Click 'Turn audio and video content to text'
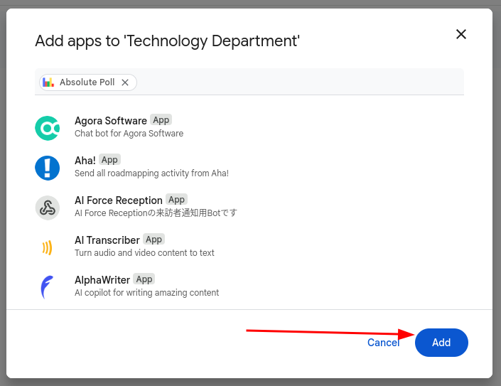Screen dimensions: 501x386 (144, 253)
